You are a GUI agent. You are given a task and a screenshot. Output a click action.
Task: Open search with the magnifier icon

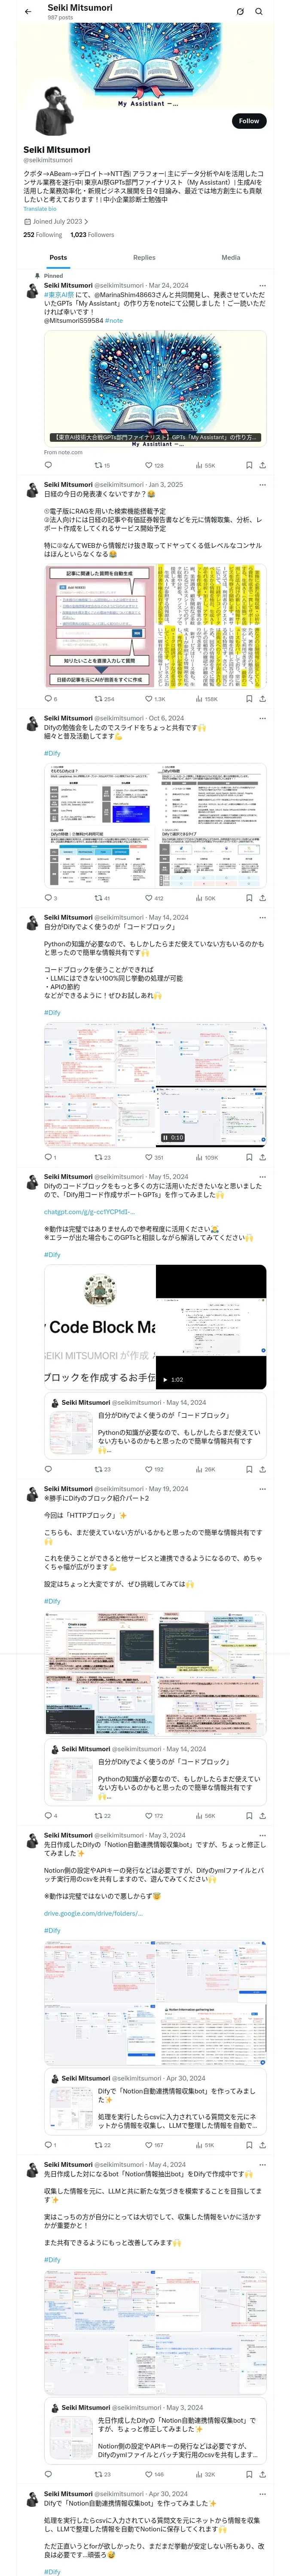coord(259,12)
